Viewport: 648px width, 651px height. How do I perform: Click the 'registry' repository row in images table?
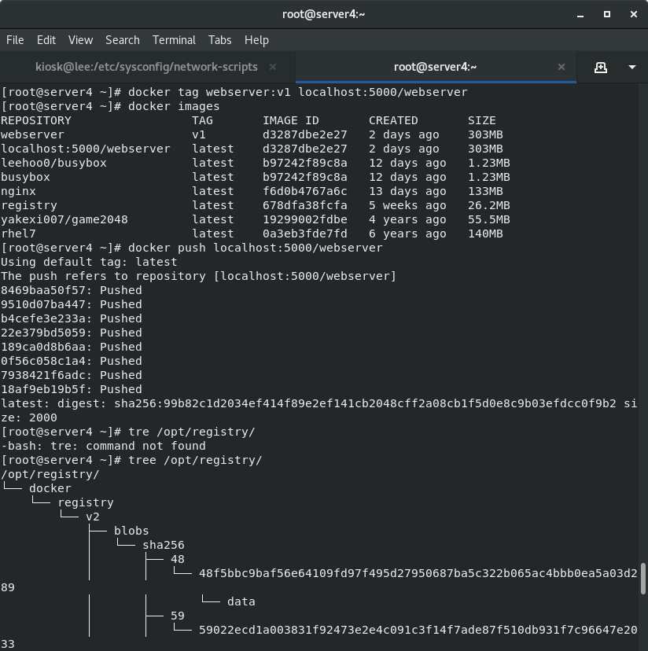29,205
